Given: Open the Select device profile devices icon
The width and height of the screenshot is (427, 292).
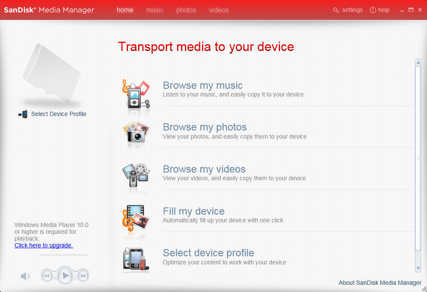Looking at the screenshot, I should point(136,259).
